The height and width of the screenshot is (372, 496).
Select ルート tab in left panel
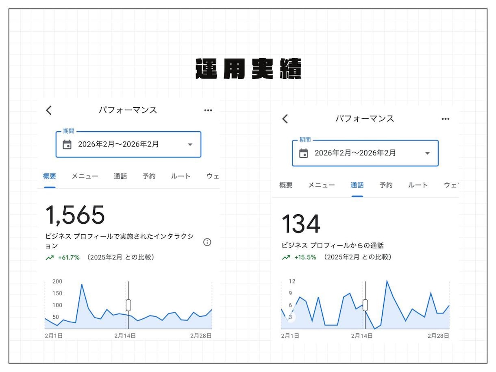point(181,176)
